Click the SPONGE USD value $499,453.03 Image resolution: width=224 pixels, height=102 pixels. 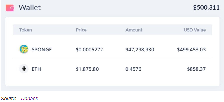(x=191, y=50)
